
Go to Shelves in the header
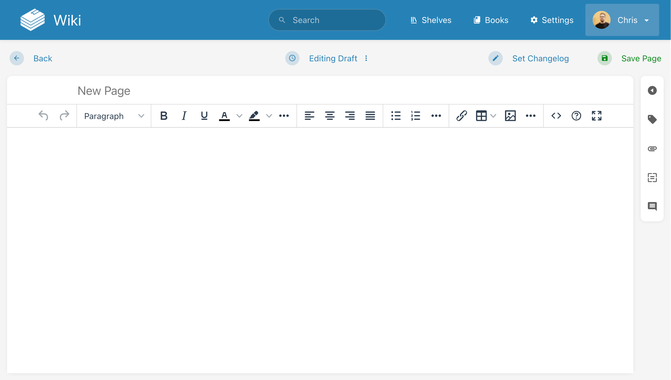click(431, 20)
